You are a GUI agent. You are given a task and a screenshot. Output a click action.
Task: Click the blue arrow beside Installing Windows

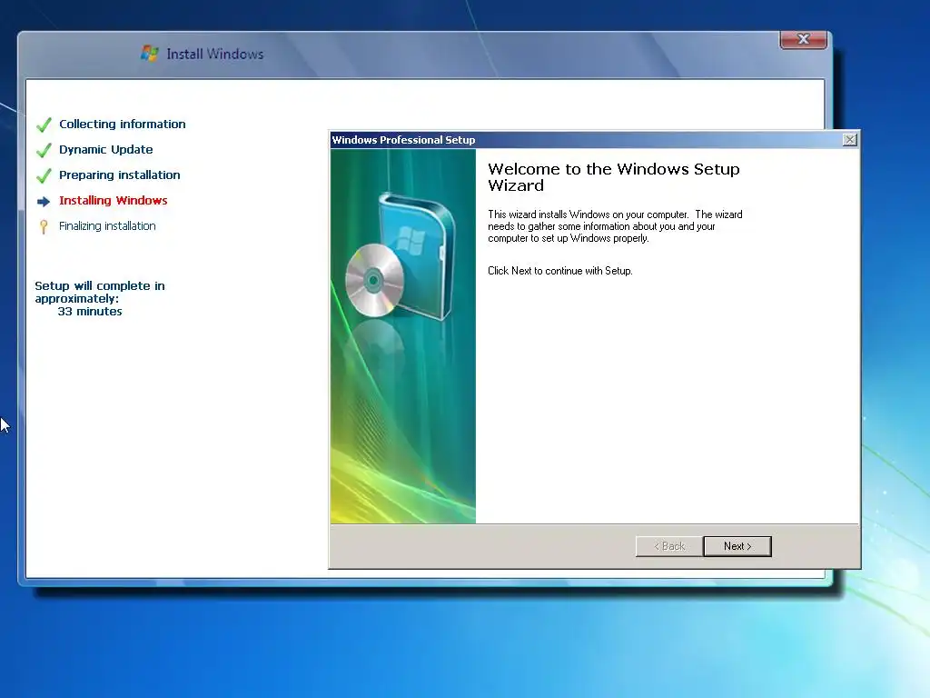tap(44, 202)
